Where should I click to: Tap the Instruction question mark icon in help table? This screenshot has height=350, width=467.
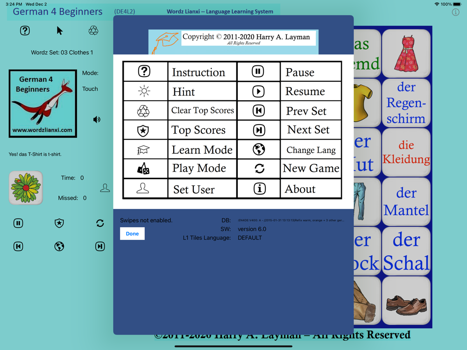(x=144, y=71)
